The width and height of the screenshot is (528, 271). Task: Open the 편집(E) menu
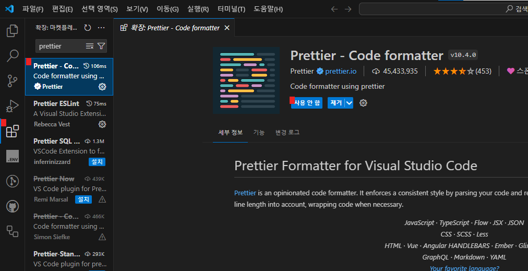point(62,9)
